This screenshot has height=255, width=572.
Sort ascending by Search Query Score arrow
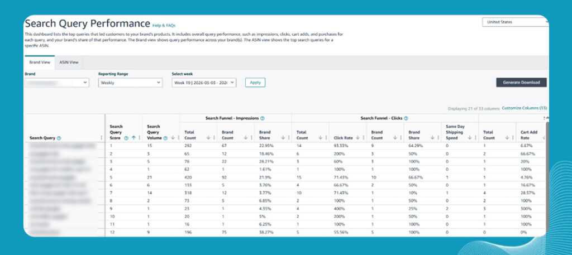point(134,138)
